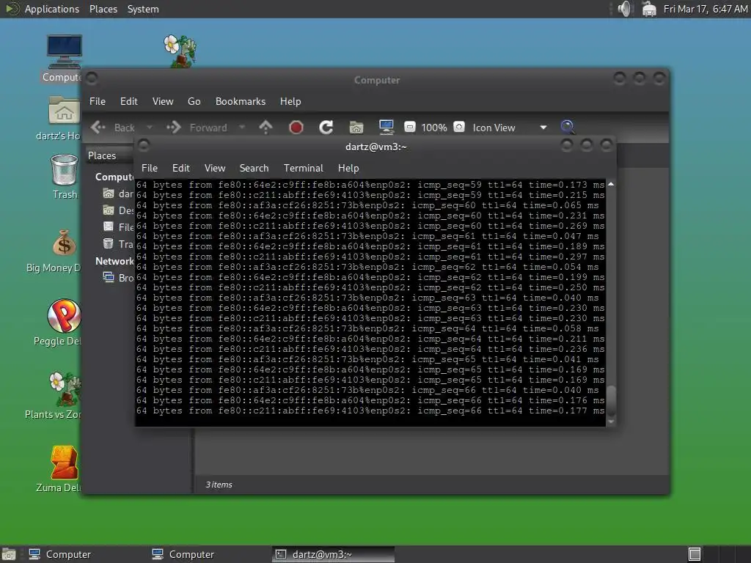Open View menu in Computer window
The width and height of the screenshot is (751, 563).
tap(163, 101)
